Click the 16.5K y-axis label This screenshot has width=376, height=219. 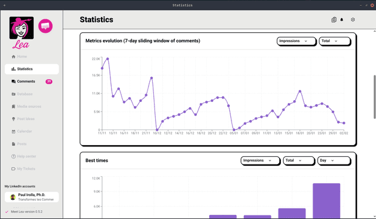pos(96,76)
